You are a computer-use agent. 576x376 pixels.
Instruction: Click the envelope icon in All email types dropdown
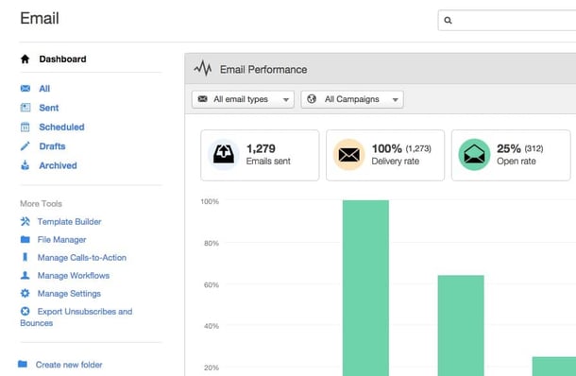pyautogui.click(x=202, y=99)
